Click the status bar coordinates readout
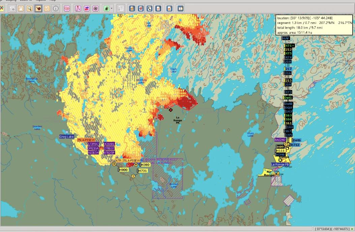Image resolution: width=355 pixels, height=232 pixels. tap(332, 229)
